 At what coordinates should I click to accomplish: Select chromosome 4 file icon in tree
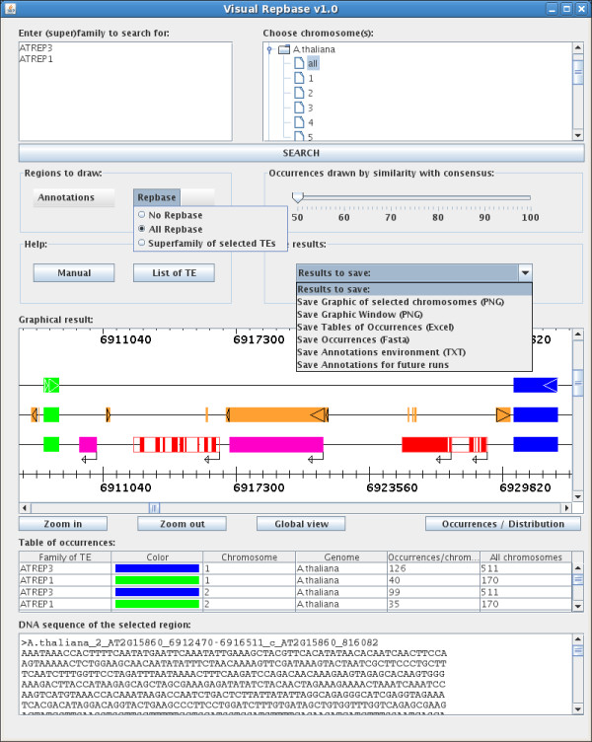(299, 122)
